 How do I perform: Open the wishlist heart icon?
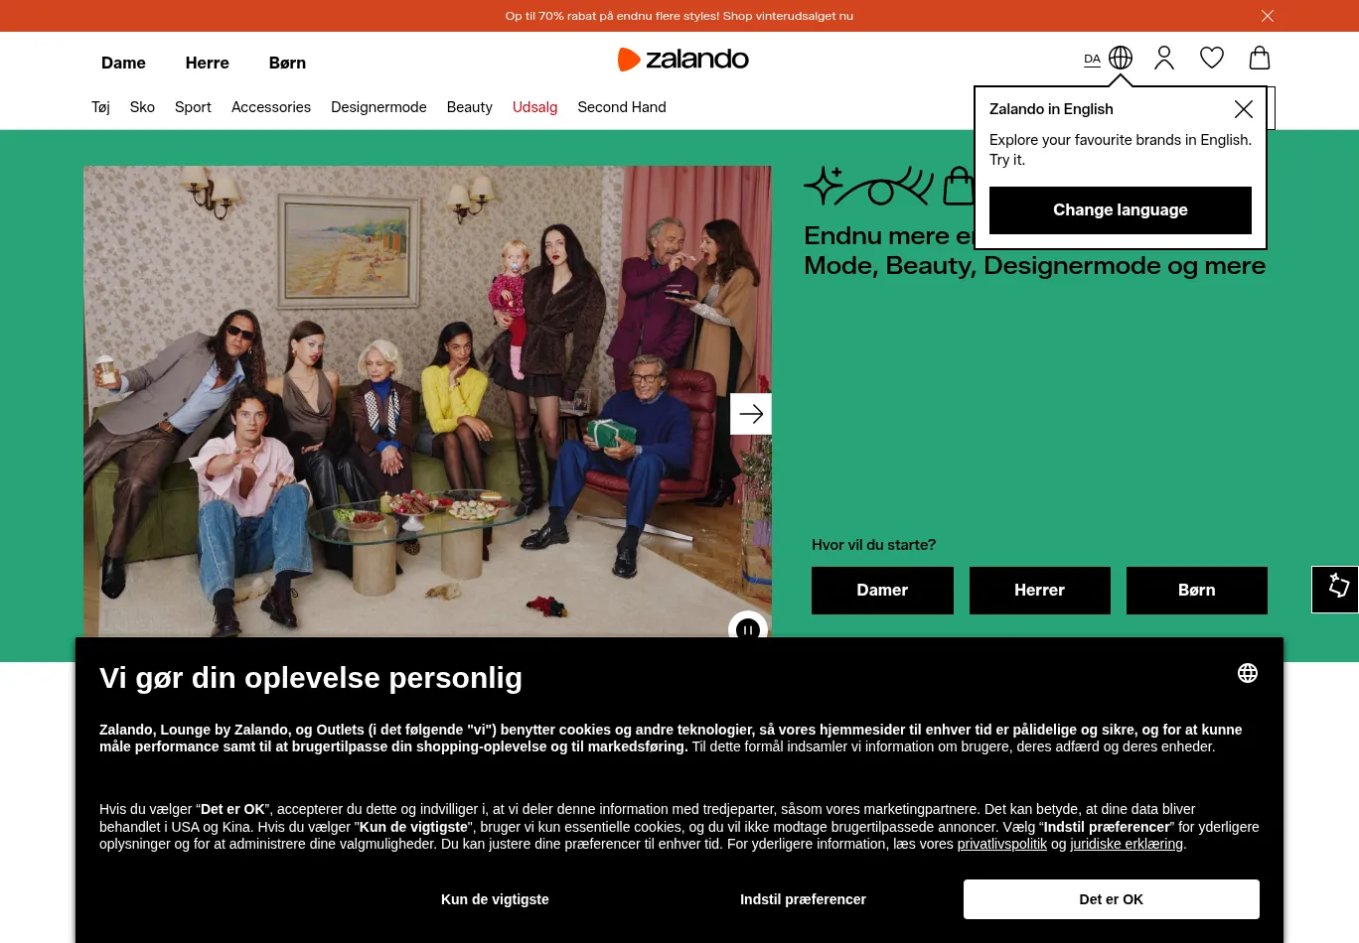tap(1212, 59)
